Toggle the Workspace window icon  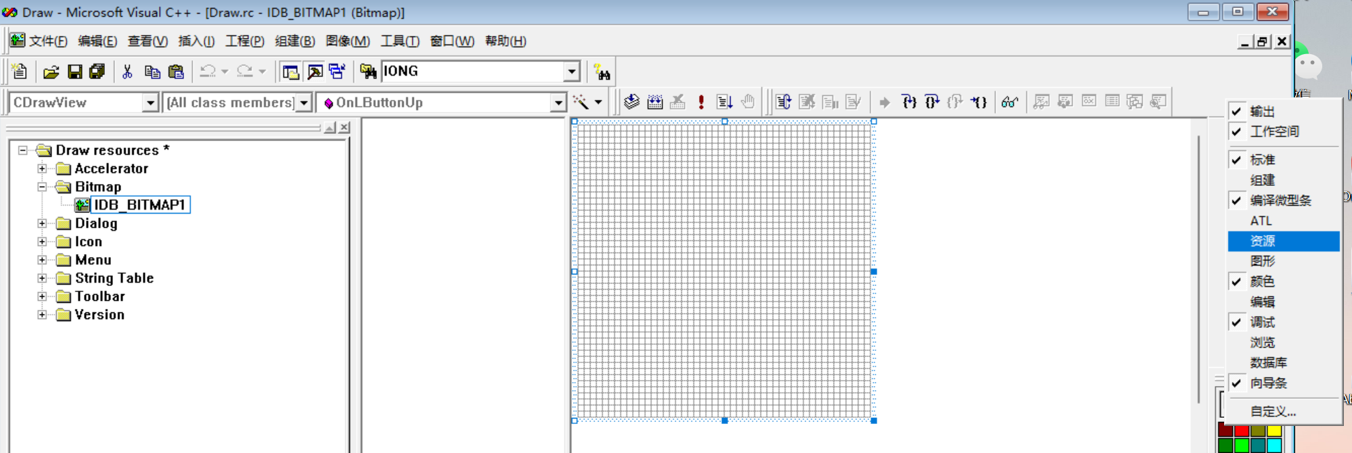coord(291,71)
